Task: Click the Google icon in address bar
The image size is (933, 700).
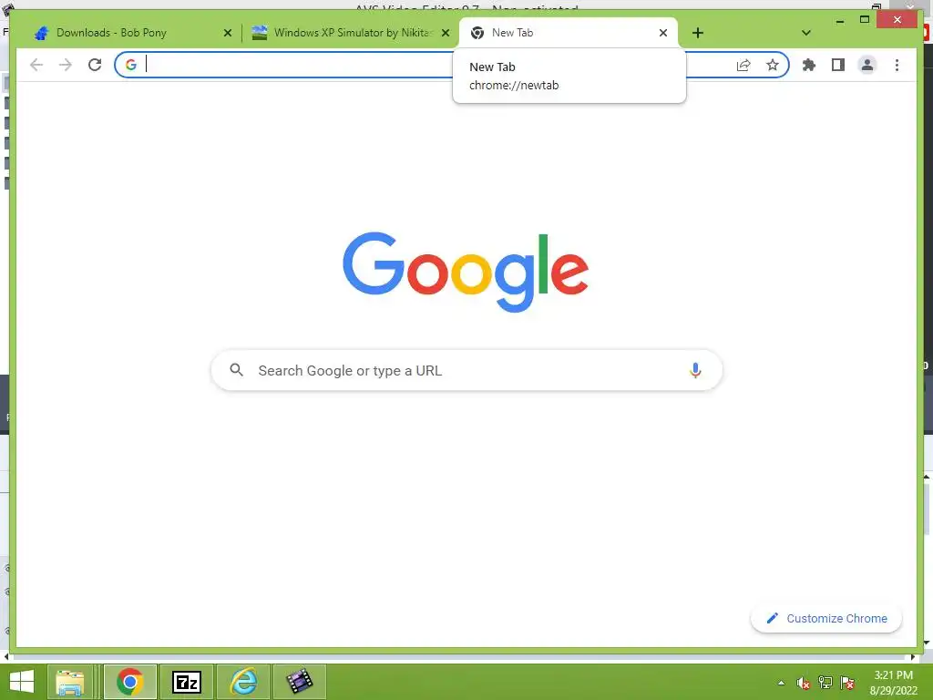Action: tap(131, 65)
